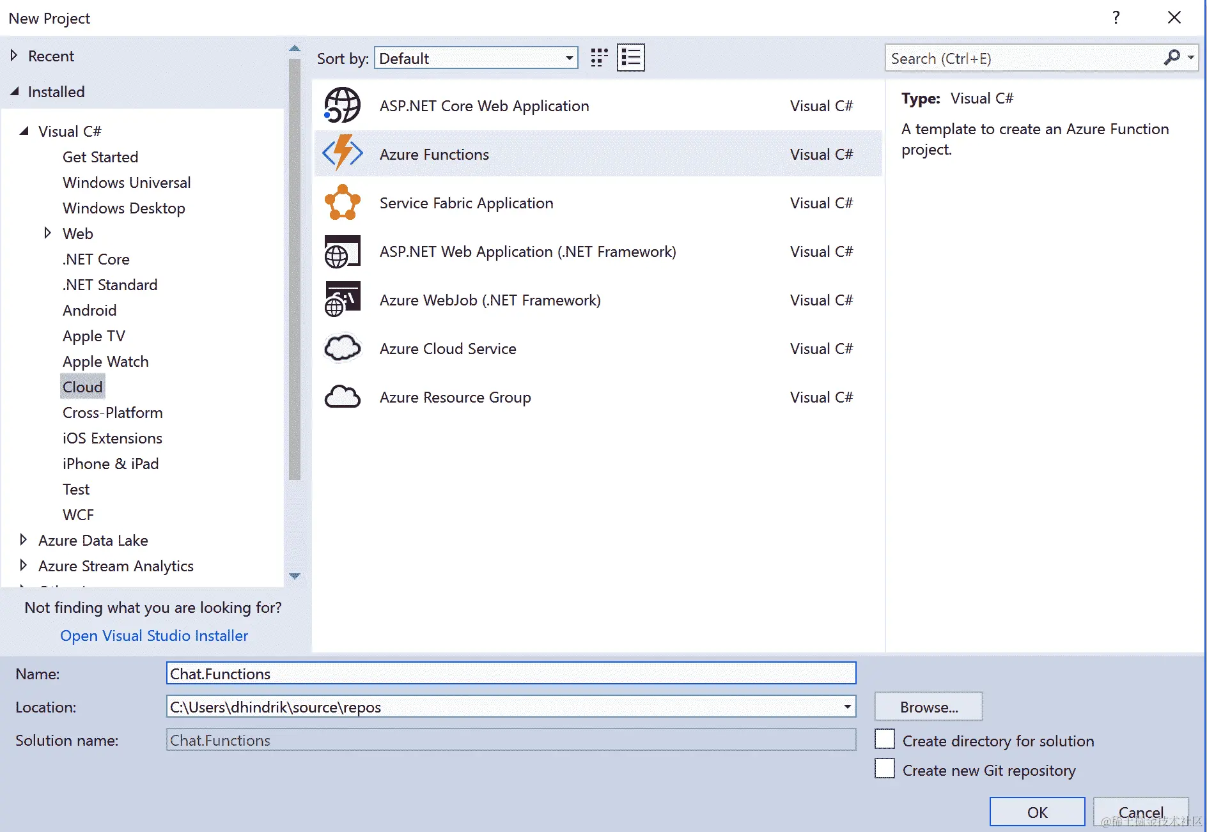The width and height of the screenshot is (1207, 832).
Task: Select Windows Universal category
Action: 127,182
